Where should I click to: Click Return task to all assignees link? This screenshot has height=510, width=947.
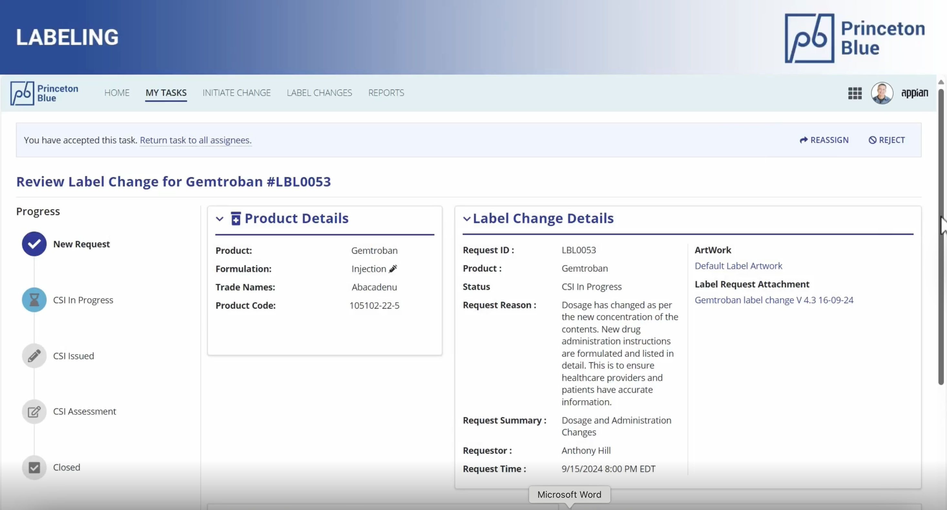[x=196, y=140]
